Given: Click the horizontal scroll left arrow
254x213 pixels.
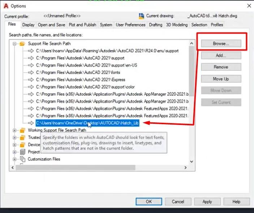Looking at the screenshot, I should click(13, 168).
